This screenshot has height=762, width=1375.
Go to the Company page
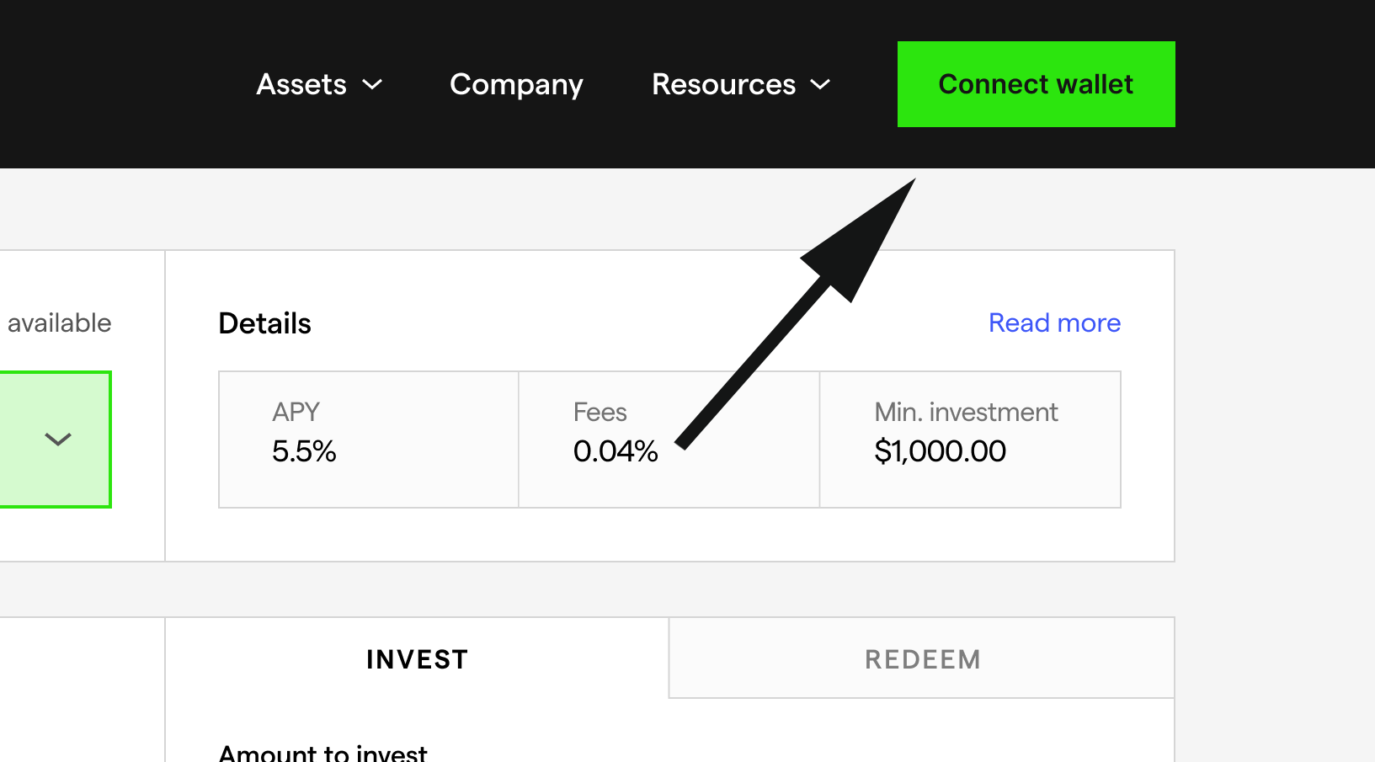click(516, 84)
